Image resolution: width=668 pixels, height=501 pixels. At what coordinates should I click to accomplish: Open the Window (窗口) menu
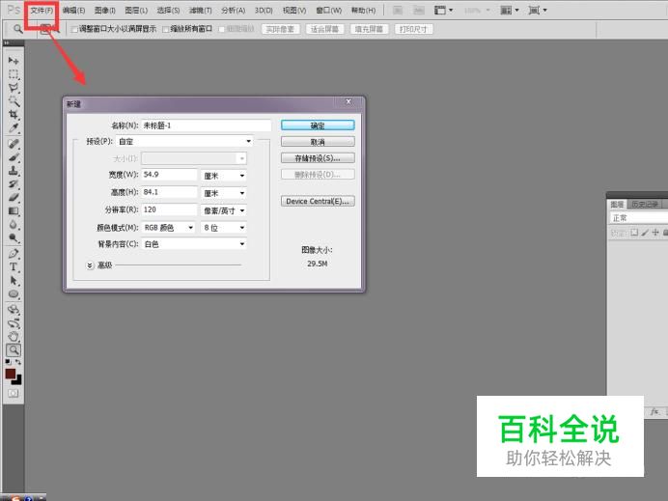pos(329,11)
